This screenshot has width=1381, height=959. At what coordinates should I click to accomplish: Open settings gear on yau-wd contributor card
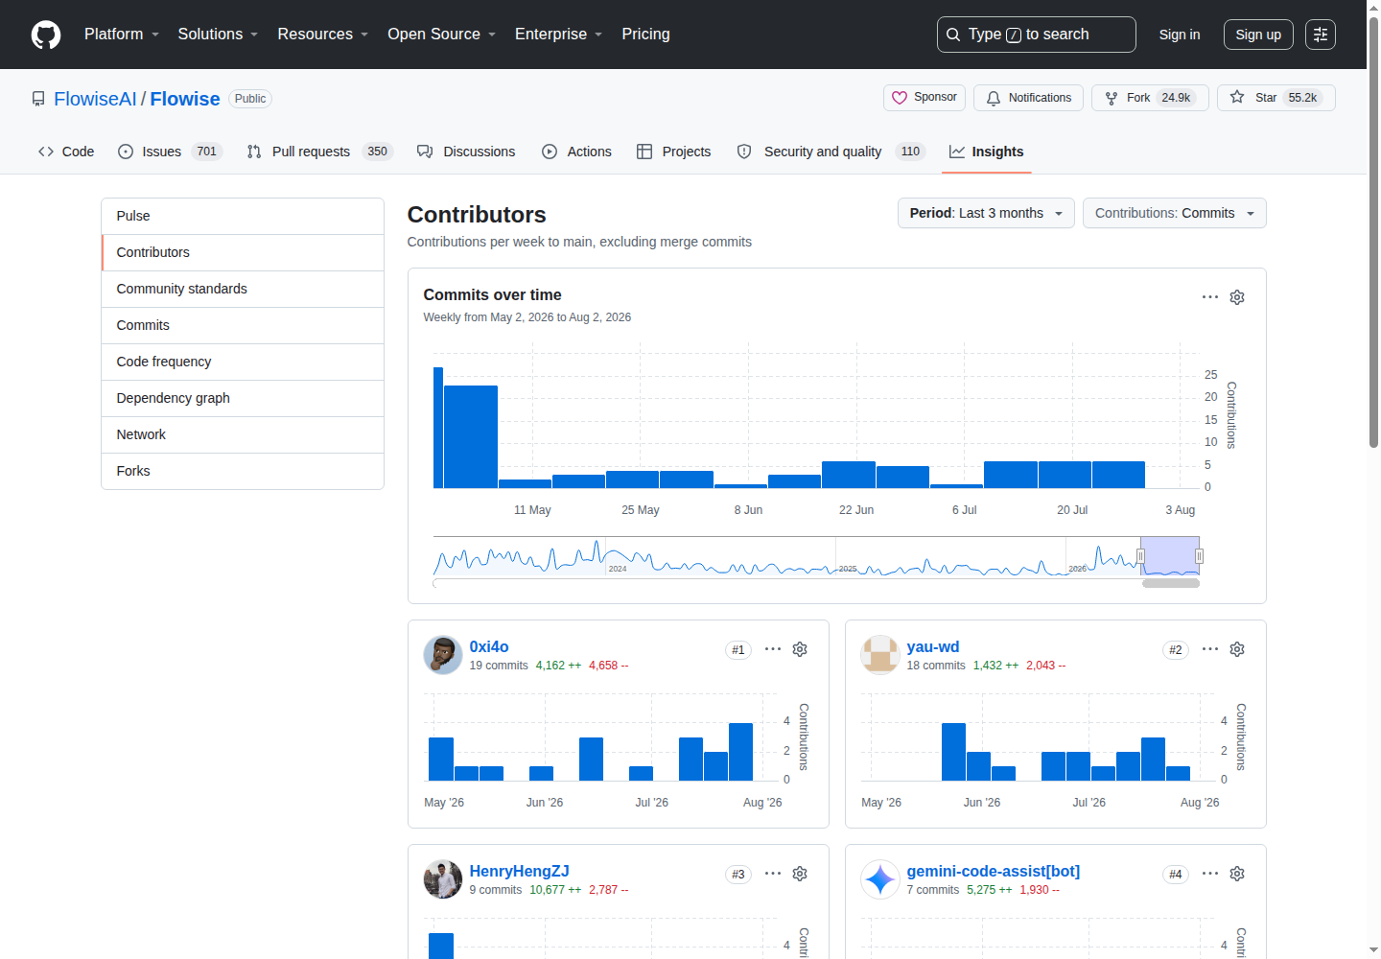[1237, 649]
